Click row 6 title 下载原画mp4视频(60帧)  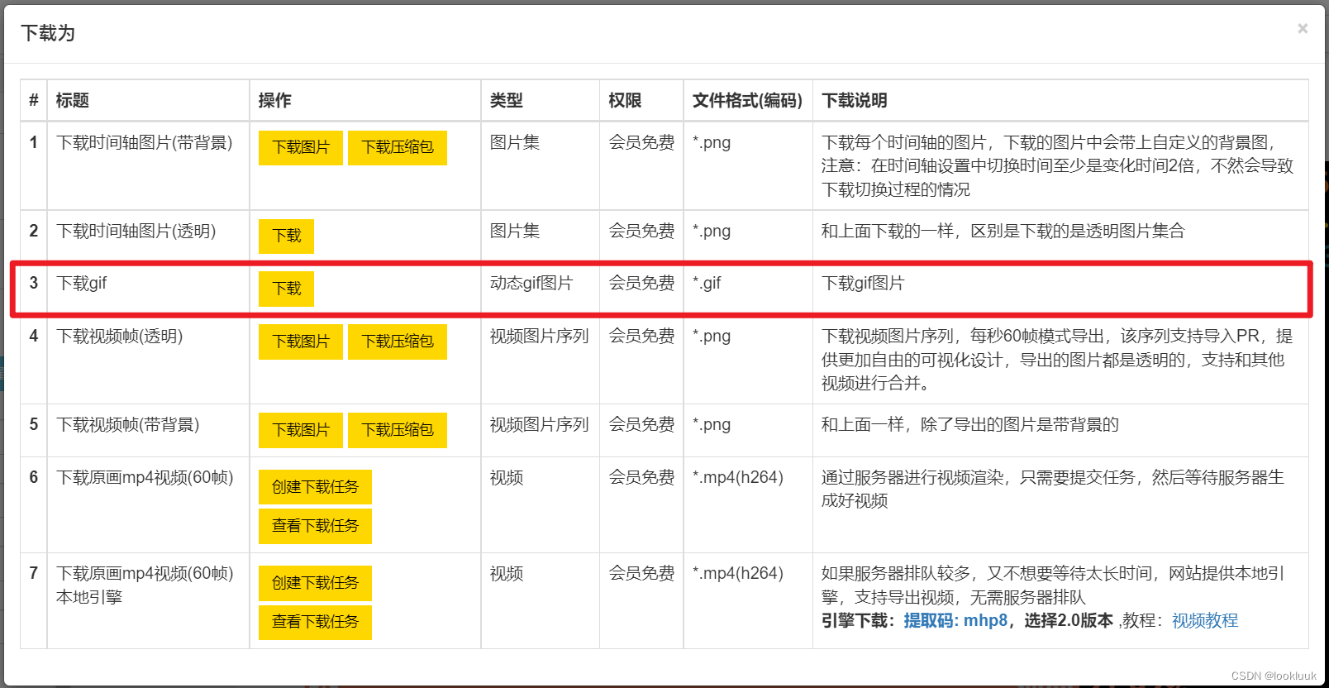(x=145, y=477)
